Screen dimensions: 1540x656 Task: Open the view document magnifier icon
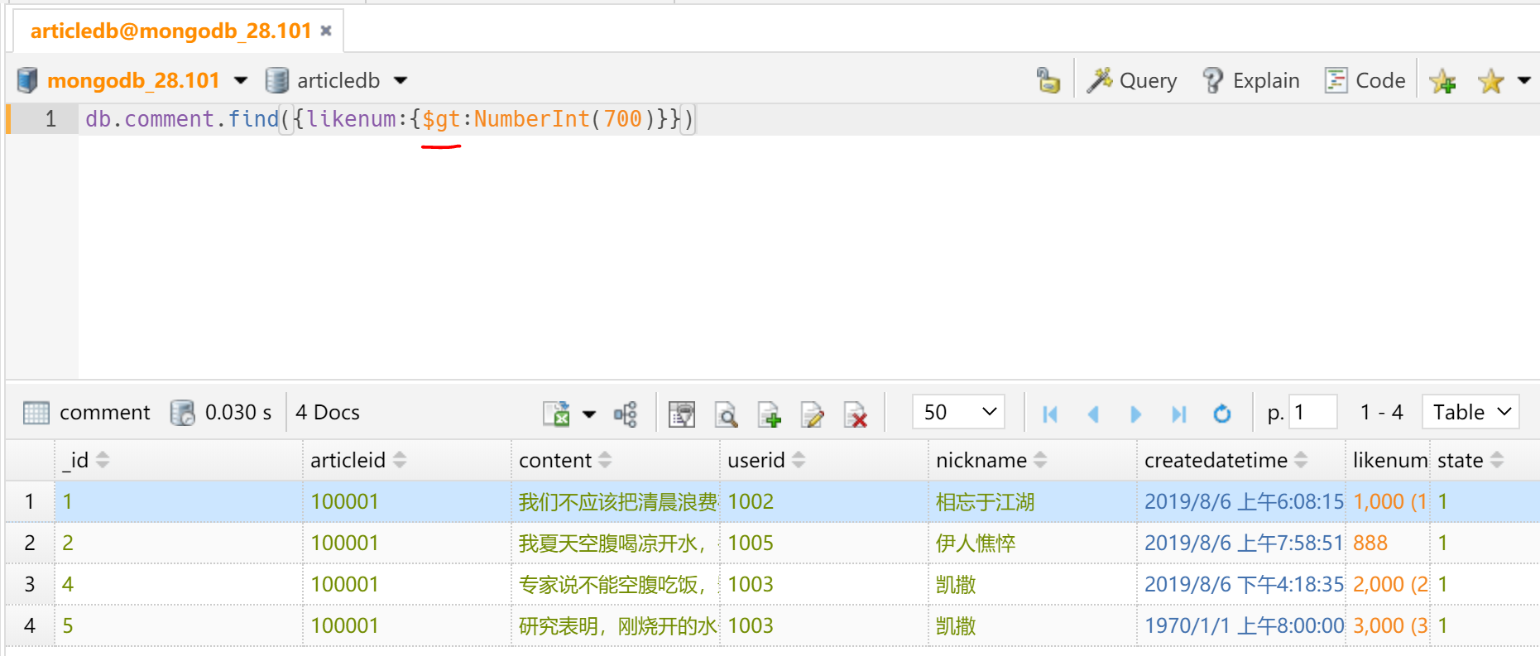tap(726, 413)
